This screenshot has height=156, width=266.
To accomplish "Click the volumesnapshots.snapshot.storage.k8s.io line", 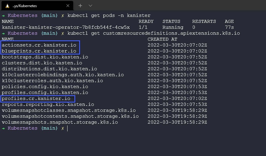I will pyautogui.click(x=60, y=122).
